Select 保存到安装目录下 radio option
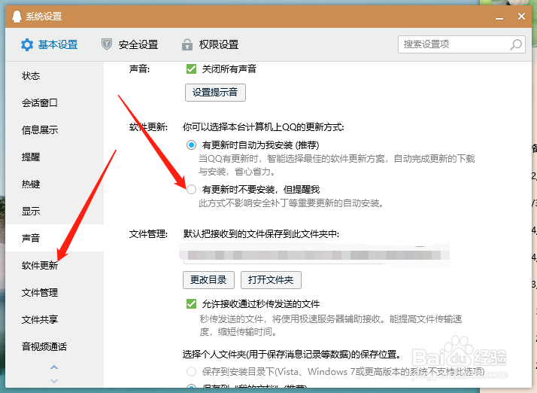537x393 pixels. [192, 371]
